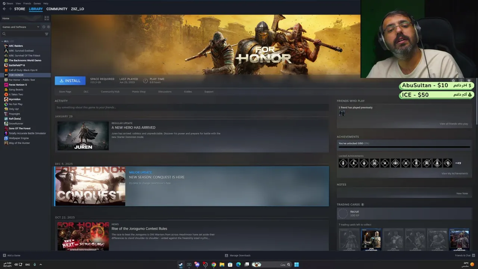Open the Store Page link for For Honor

point(65,92)
